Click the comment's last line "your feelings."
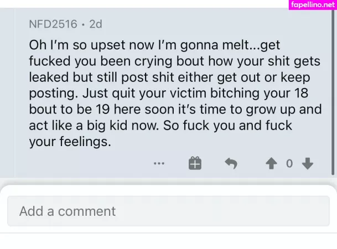 pos(70,142)
